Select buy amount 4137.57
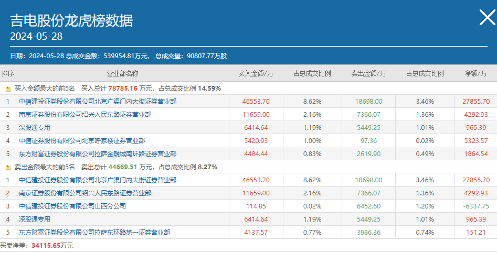 (256, 233)
